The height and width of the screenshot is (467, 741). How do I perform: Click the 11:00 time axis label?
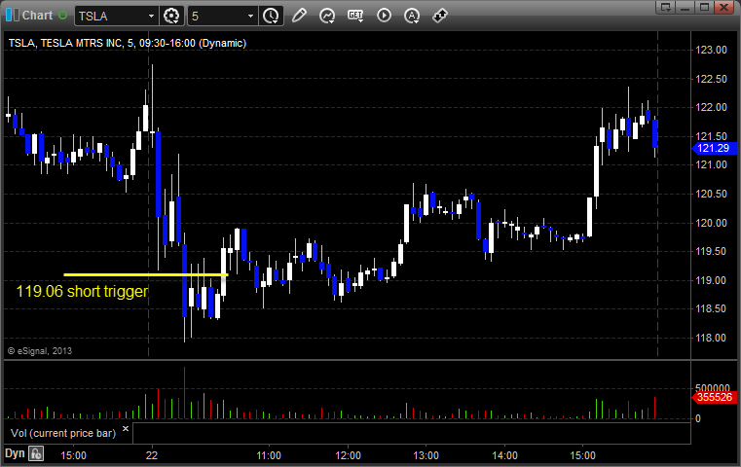click(269, 455)
